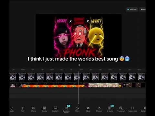This screenshot has width=155, height=116.
Task: Pause playback below the preview
Action: point(79,65)
